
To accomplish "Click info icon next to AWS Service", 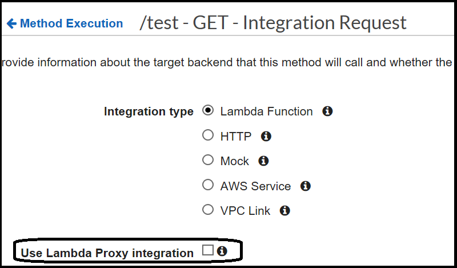I will (306, 186).
